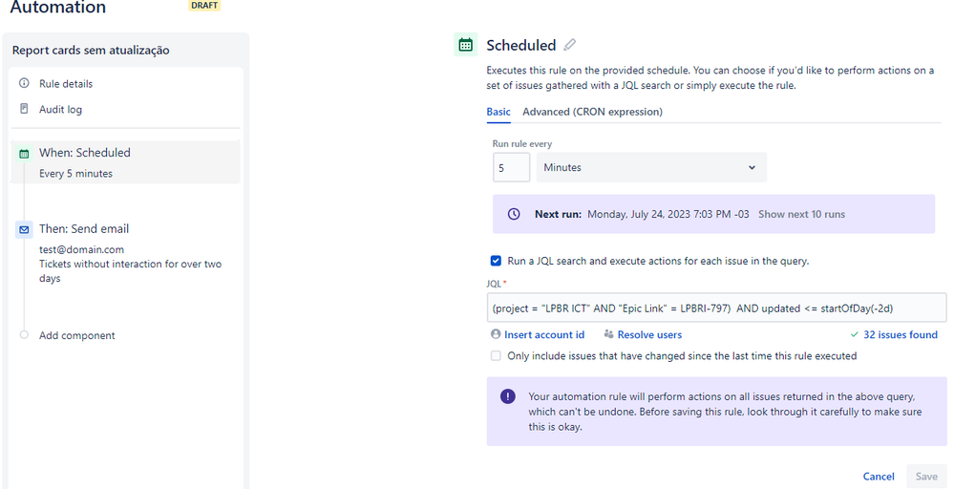954x489 pixels.
Task: Click inside the JQL query field
Action: tap(716, 308)
